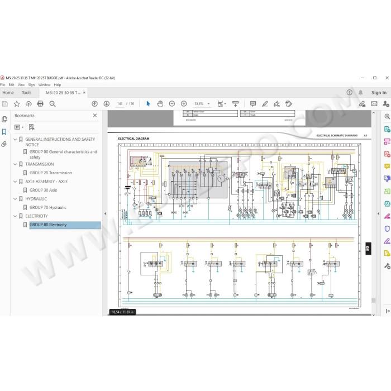Open the Find text magnifier
Screen dimensions: 391x391
pos(53,104)
